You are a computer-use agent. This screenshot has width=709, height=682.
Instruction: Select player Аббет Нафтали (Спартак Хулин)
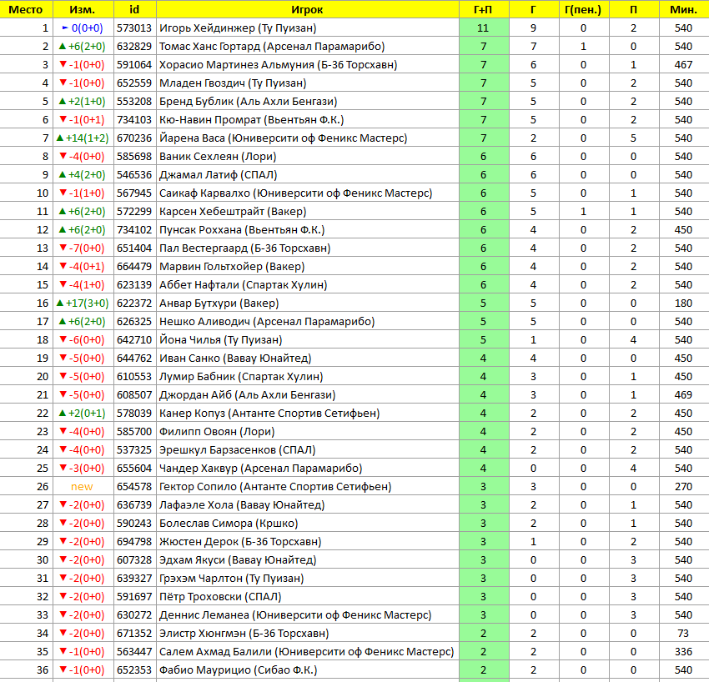coord(244,285)
